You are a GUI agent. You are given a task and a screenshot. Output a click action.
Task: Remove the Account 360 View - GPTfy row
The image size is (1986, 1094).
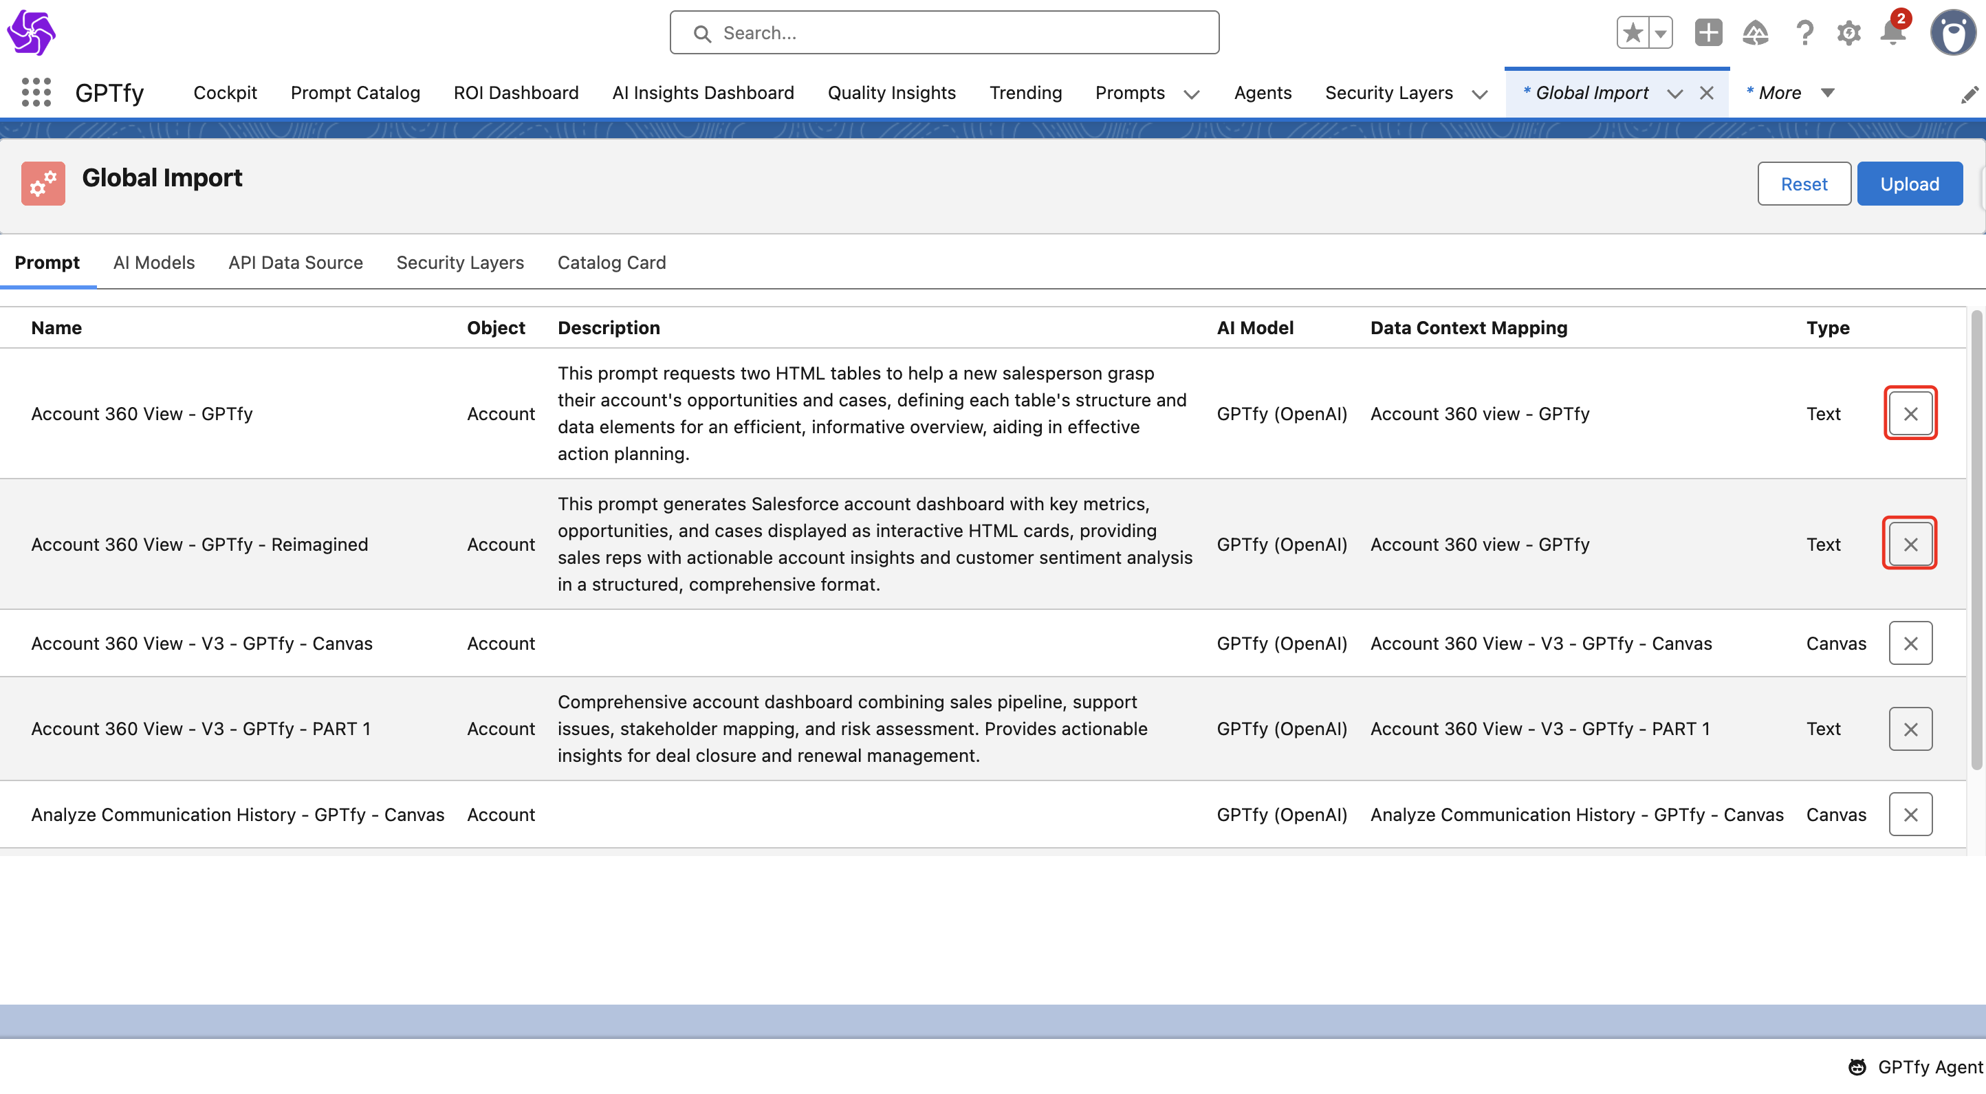point(1910,413)
